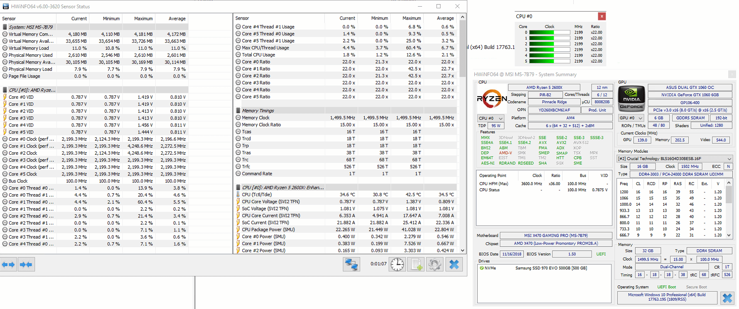Open the Crucial Technology memory module dropdown
Image resolution: width=739 pixels, height=309 pixels.
(x=675, y=158)
